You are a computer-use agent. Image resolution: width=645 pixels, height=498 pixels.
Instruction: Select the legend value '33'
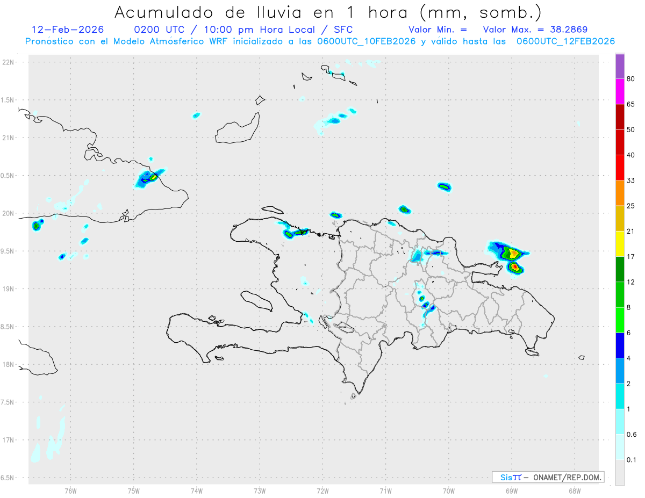tap(631, 181)
